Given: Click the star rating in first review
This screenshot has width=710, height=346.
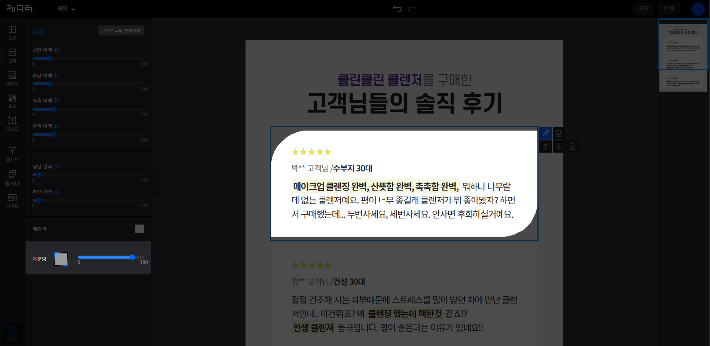Looking at the screenshot, I should pyautogui.click(x=311, y=152).
